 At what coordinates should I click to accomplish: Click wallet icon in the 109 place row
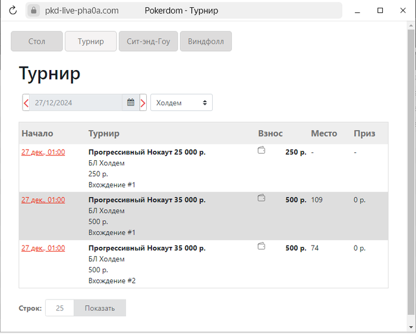click(x=261, y=198)
